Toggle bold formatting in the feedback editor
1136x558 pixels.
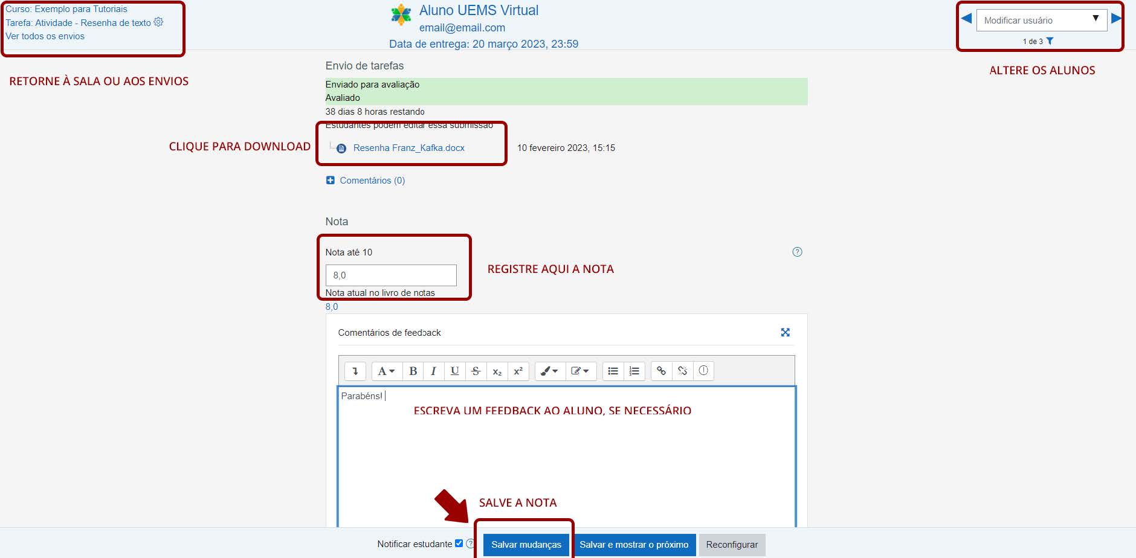click(x=413, y=371)
